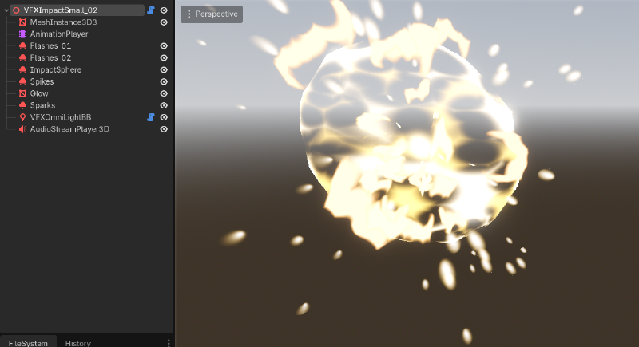
Task: Collapse the VFXImpactSmall_02 root node
Action: tap(6, 10)
